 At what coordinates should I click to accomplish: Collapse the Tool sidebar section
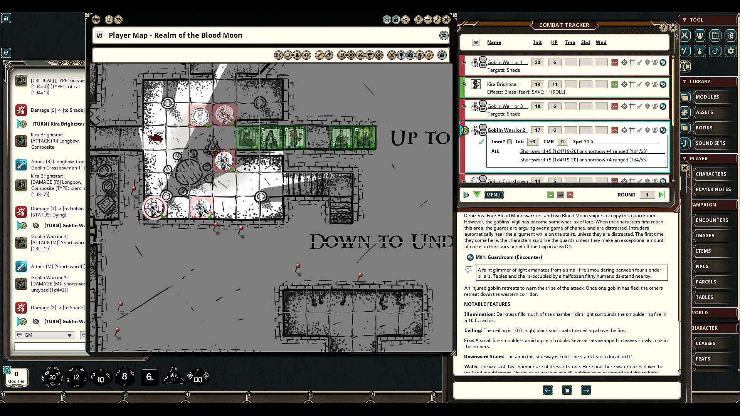(x=684, y=20)
